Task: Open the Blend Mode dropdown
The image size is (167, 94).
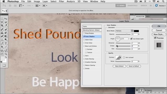Action: (x=124, y=31)
